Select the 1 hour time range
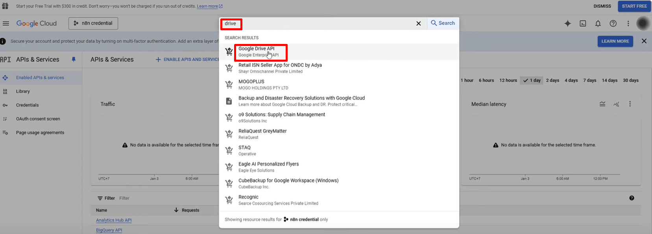This screenshot has width=652, height=234. pyautogui.click(x=467, y=80)
